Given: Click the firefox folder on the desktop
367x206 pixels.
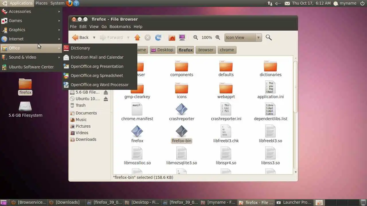Looking at the screenshot, I should pyautogui.click(x=25, y=86).
